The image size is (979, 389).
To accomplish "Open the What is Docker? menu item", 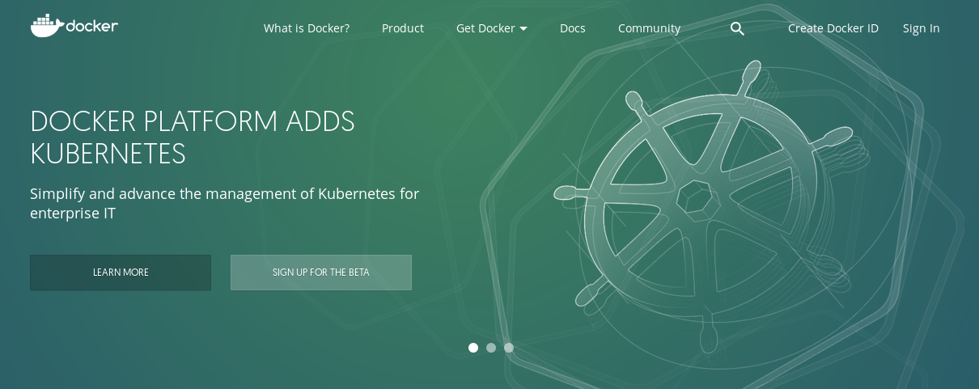I will coord(307,28).
